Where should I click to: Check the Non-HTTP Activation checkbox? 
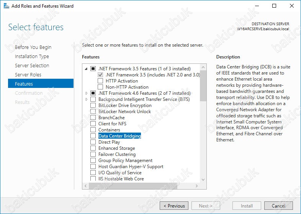pos(100,87)
